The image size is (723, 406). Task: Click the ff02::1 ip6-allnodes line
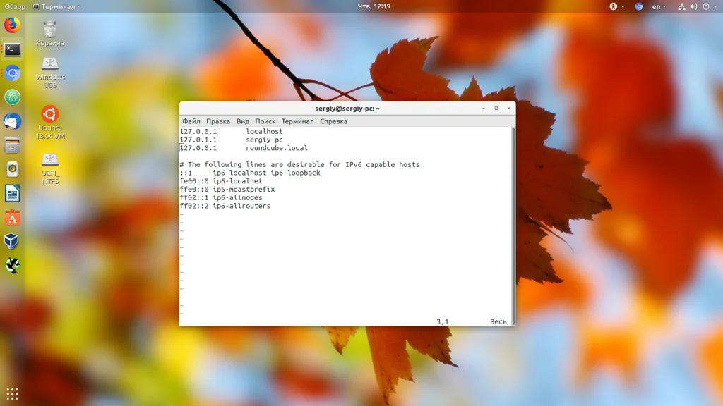tap(221, 197)
